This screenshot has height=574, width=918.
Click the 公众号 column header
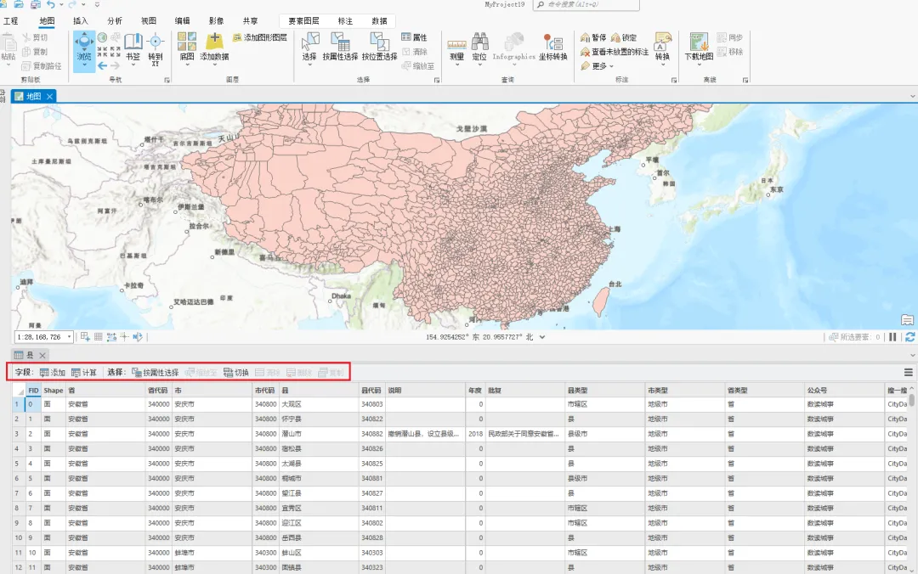point(845,391)
